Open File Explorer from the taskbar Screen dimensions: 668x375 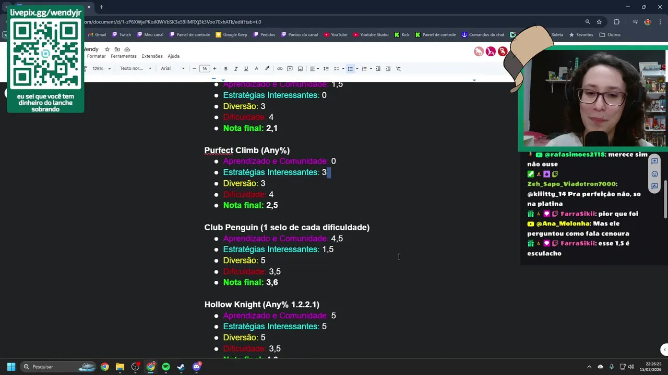120,367
